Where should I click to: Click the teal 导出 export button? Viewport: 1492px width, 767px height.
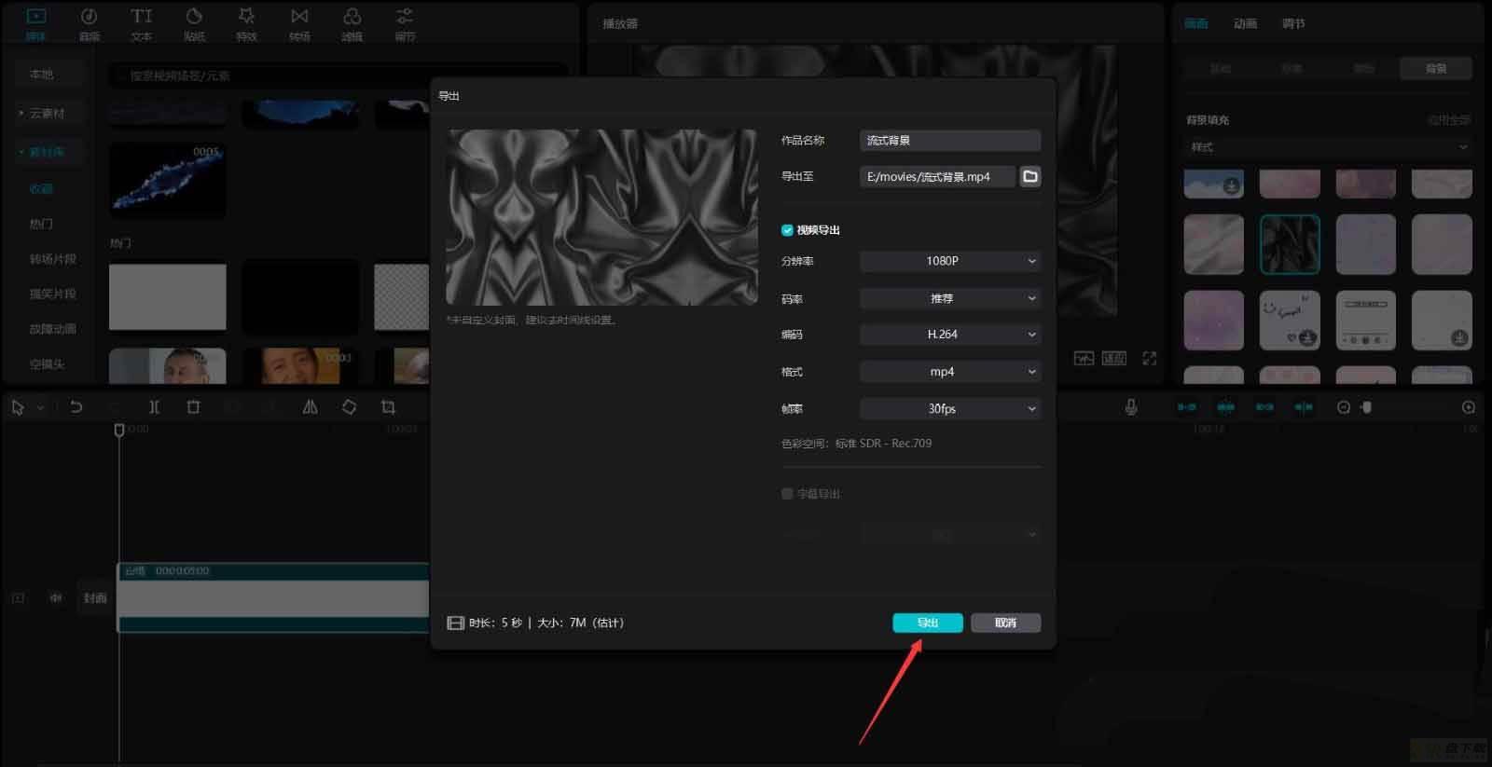pyautogui.click(x=928, y=623)
